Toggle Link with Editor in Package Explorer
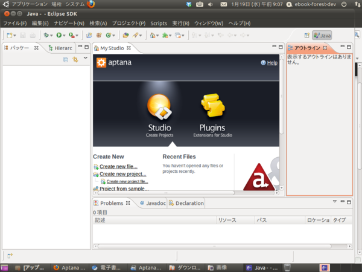The height and width of the screenshot is (272, 362). coord(75,60)
